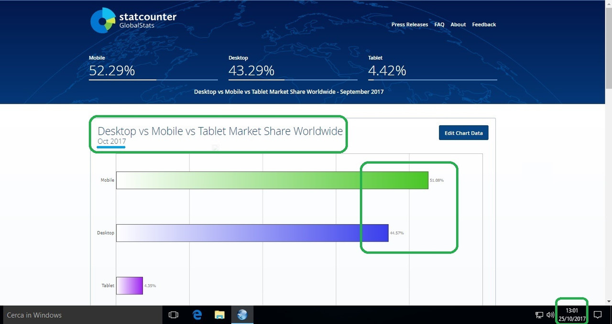Click the page scrollbar down arrow

coord(609,302)
